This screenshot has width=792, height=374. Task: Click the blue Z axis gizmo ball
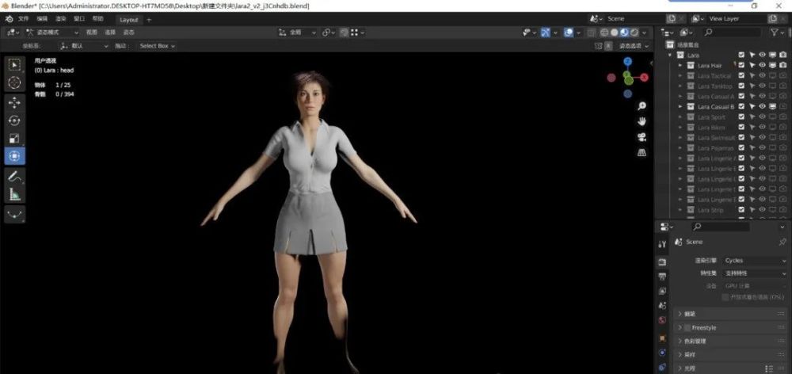(x=628, y=62)
